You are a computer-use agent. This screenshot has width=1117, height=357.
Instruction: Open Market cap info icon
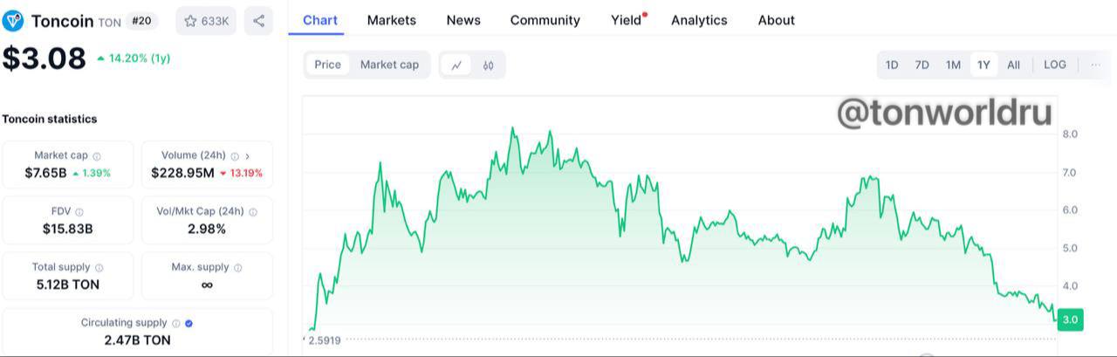click(x=97, y=156)
